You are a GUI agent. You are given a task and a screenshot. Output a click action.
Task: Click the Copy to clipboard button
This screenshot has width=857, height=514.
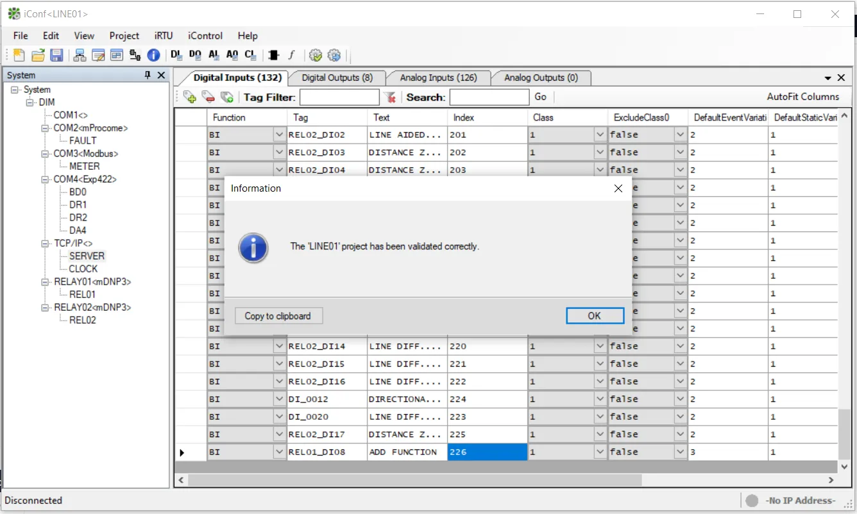click(x=278, y=316)
